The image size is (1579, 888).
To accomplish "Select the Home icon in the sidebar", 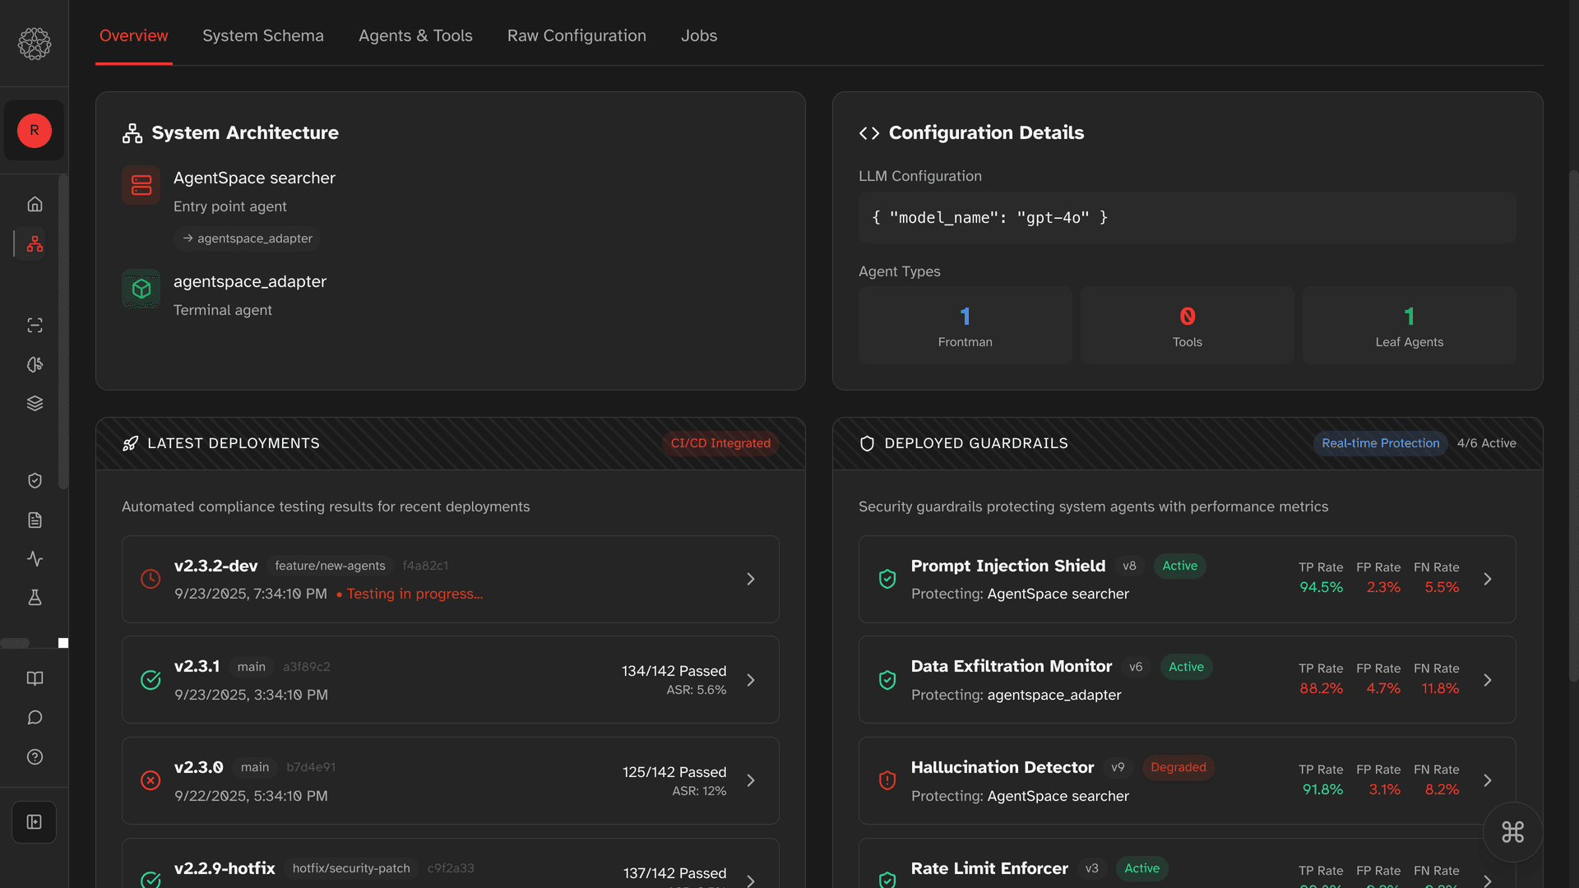I will pyautogui.click(x=35, y=204).
